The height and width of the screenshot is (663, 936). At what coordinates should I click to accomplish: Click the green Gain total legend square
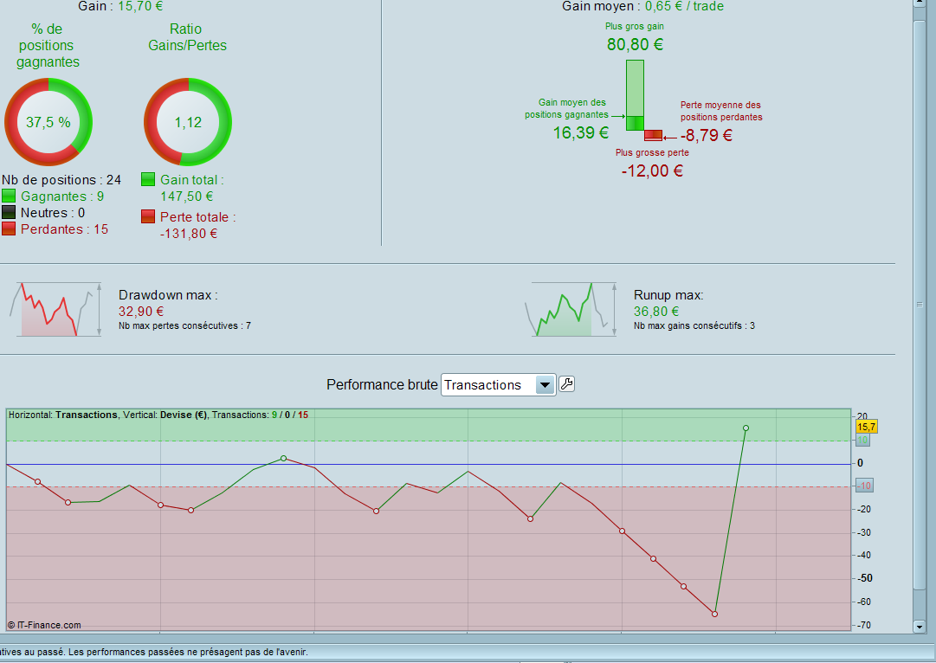(148, 180)
